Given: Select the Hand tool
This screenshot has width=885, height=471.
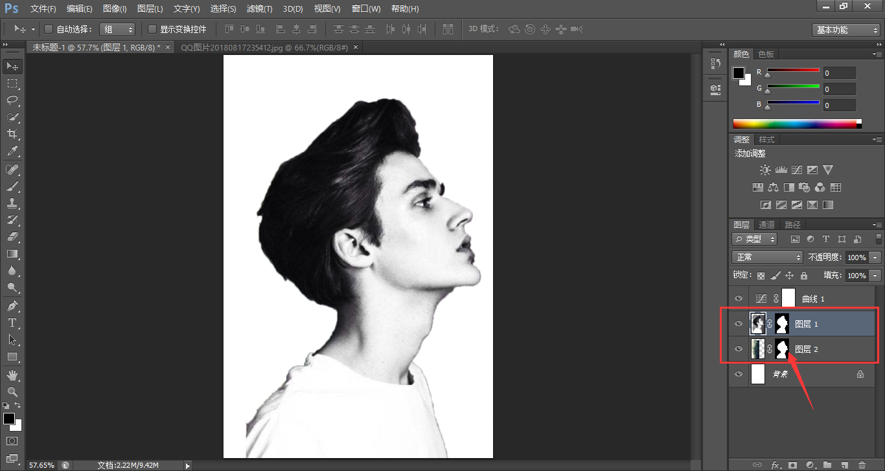Looking at the screenshot, I should coord(12,375).
